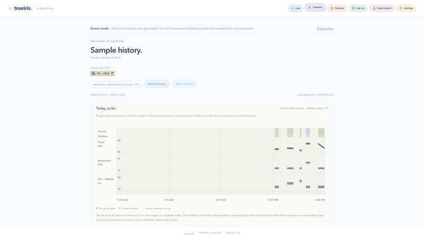Click the Sample history. title
424x238 pixels.
[x=116, y=50]
